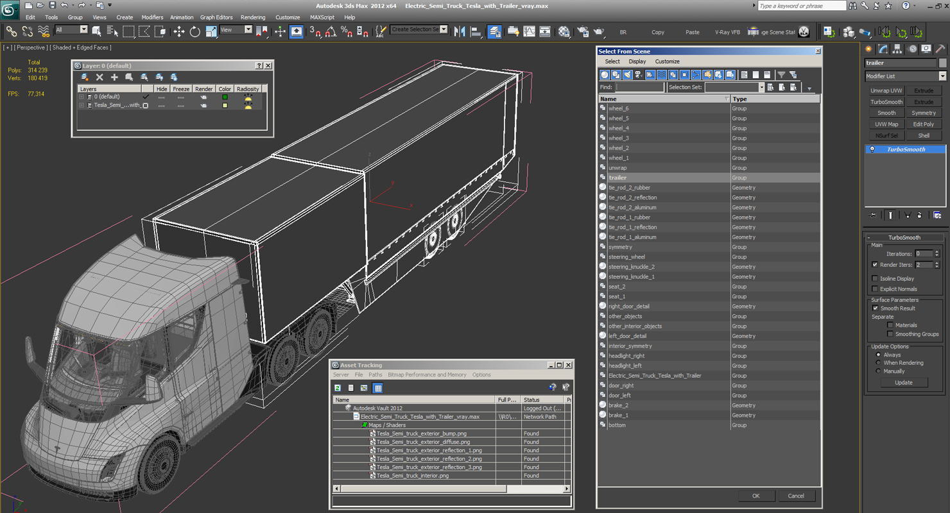The width and height of the screenshot is (950, 513).
Task: Expand the Tesla_Semi layer row
Action: (82, 105)
